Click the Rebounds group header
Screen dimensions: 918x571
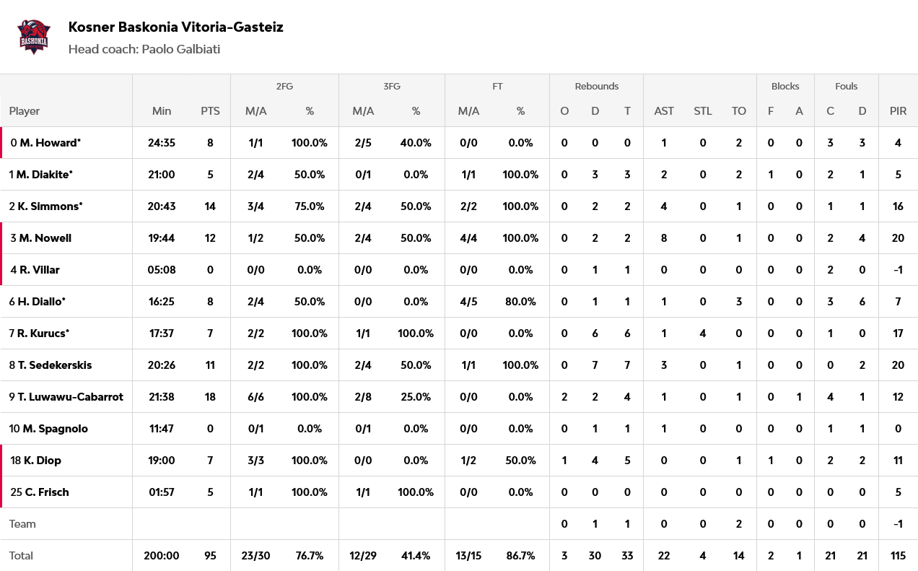(596, 87)
